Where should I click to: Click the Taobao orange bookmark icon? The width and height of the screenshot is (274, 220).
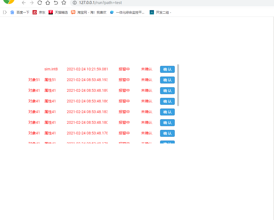(73, 12)
